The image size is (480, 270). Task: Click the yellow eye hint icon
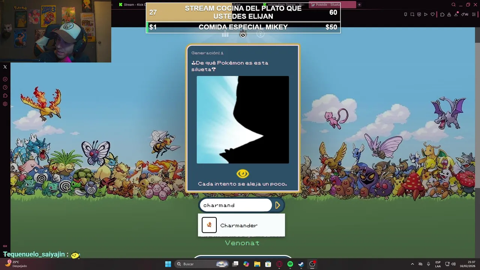point(243,174)
